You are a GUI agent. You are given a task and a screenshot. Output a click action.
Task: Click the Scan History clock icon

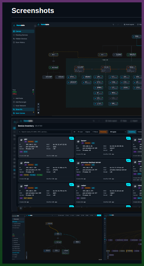click(x=14, y=42)
